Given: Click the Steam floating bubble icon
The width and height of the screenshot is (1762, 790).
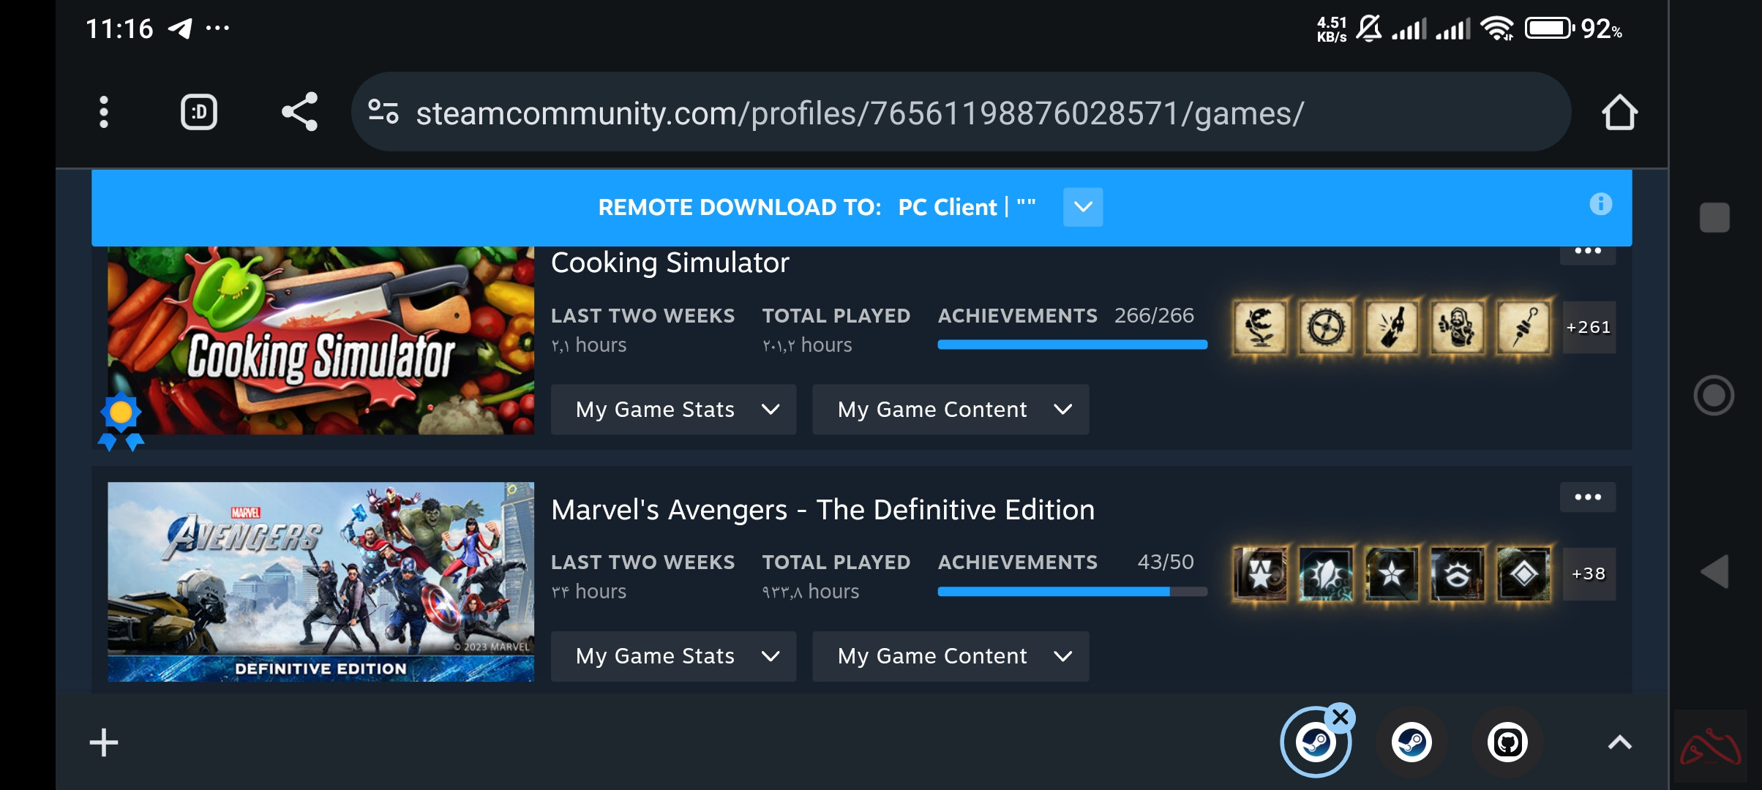Looking at the screenshot, I should 1316,741.
